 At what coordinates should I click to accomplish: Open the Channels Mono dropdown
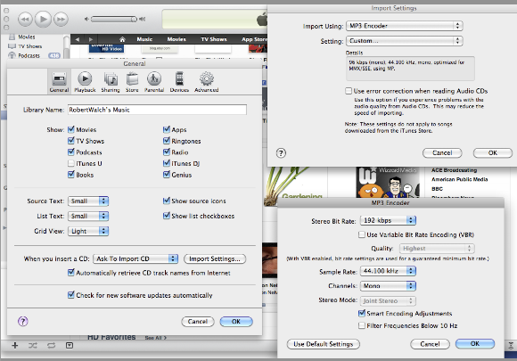[x=388, y=286]
